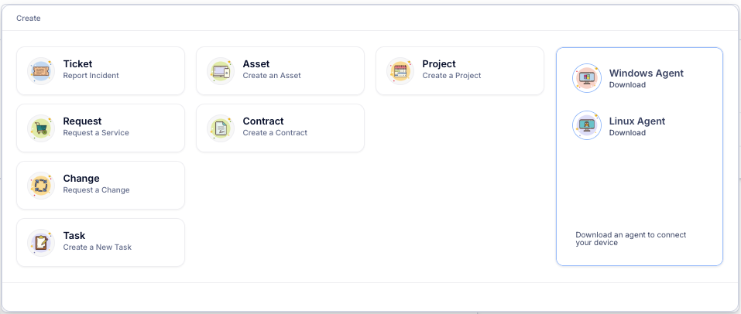Click the Create dialog header title
The width and height of the screenshot is (741, 314).
pos(29,18)
